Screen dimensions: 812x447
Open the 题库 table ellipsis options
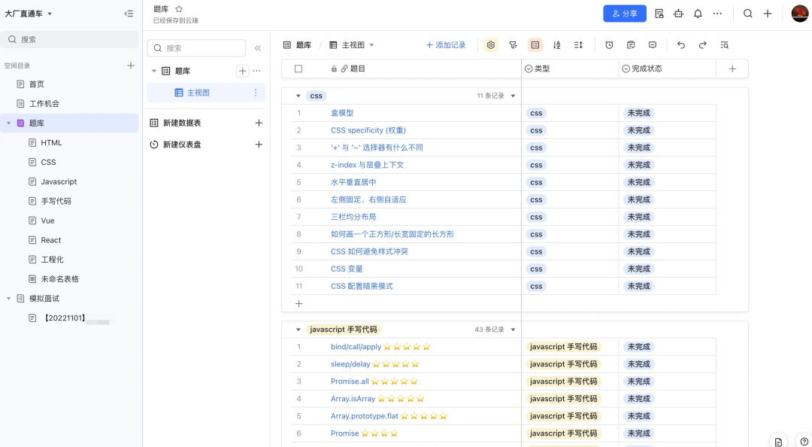pos(257,71)
